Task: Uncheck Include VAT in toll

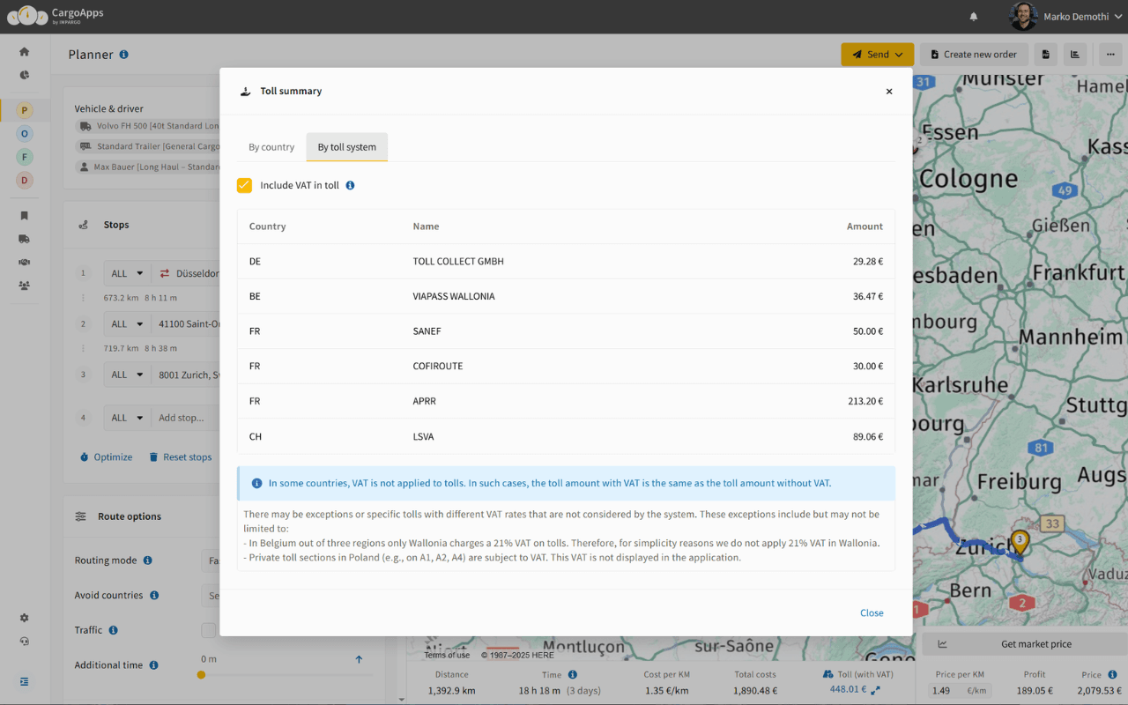Action: (x=244, y=186)
